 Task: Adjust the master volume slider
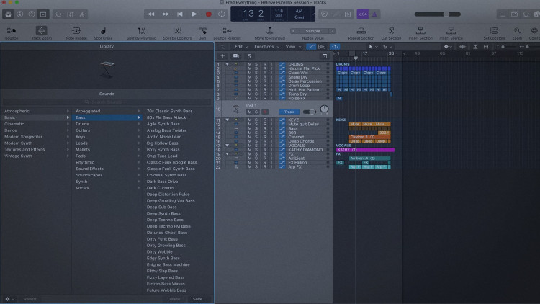437,14
